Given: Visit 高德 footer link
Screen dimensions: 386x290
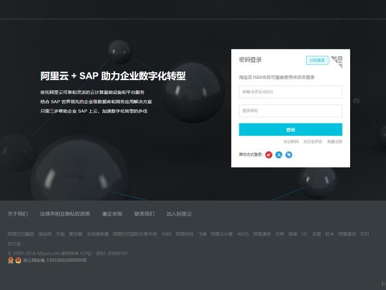Looking at the screenshot, I should tap(293, 234).
